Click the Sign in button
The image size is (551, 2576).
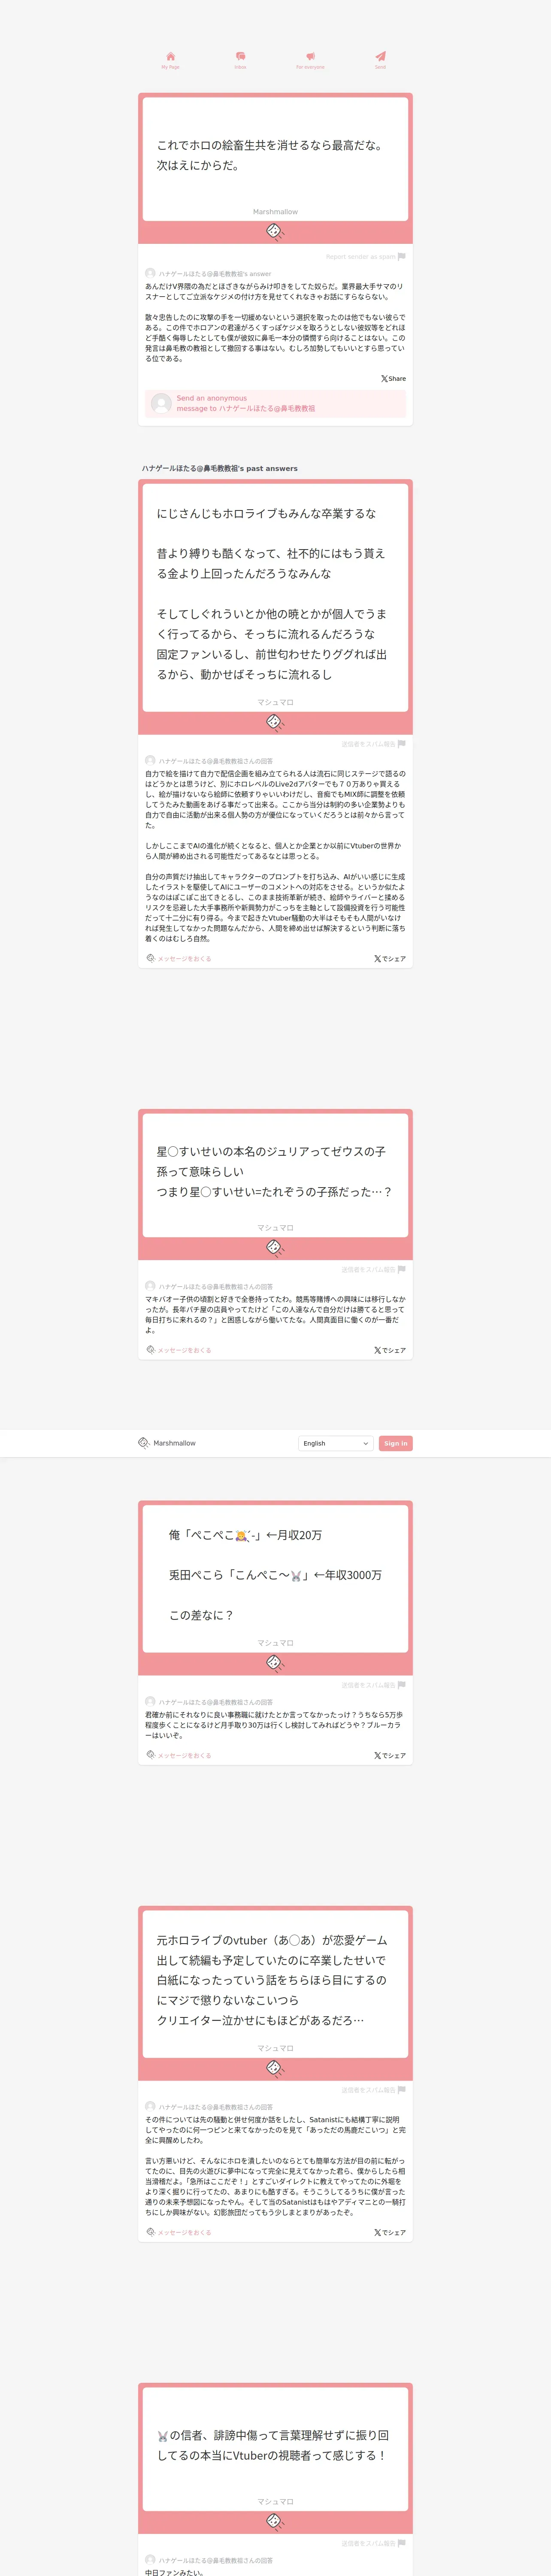click(396, 1443)
